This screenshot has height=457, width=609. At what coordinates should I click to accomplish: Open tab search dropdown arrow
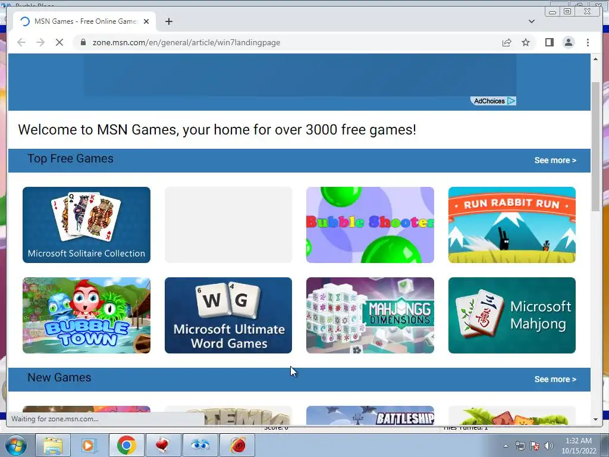pyautogui.click(x=531, y=21)
